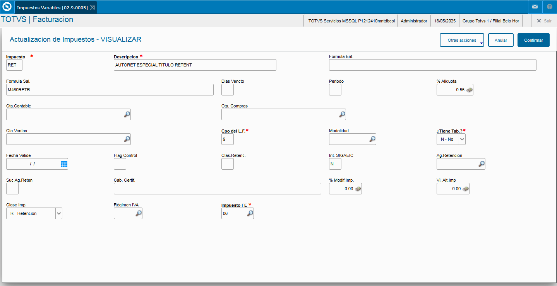Click the Anular button
557x286 pixels.
(501, 40)
